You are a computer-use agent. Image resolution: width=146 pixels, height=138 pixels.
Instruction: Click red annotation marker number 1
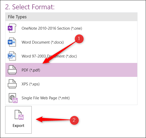[79, 39]
